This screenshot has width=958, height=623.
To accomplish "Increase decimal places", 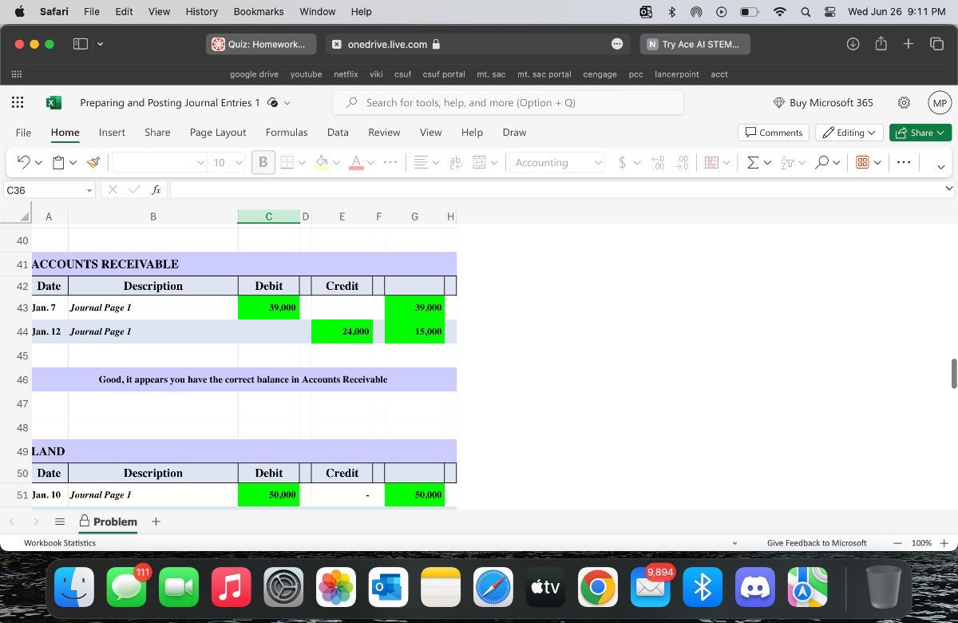I will tap(658, 162).
